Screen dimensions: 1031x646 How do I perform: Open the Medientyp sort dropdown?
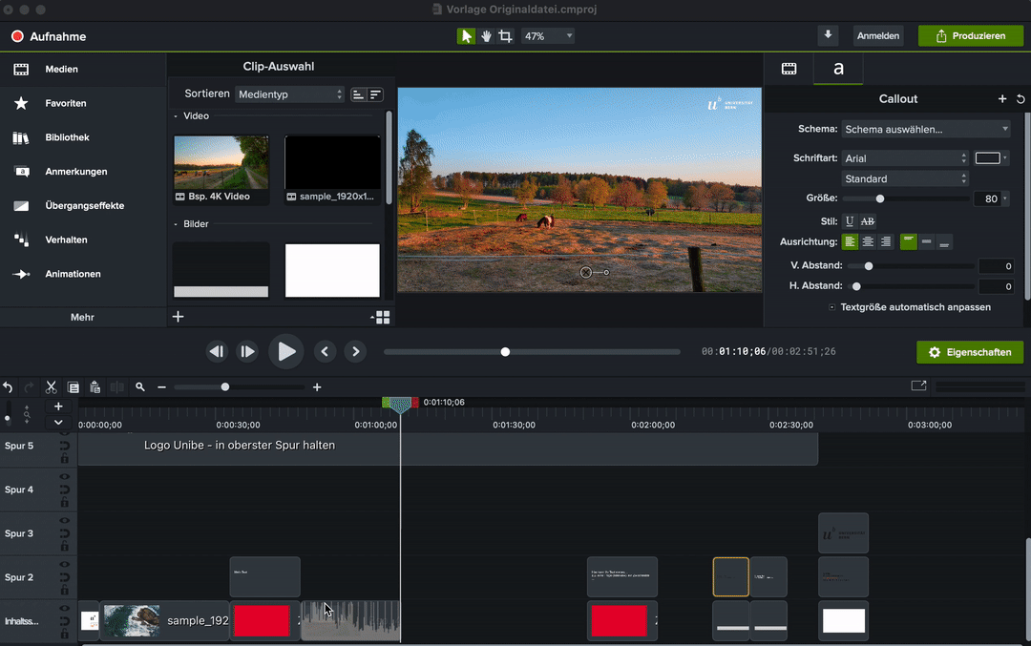tap(290, 94)
